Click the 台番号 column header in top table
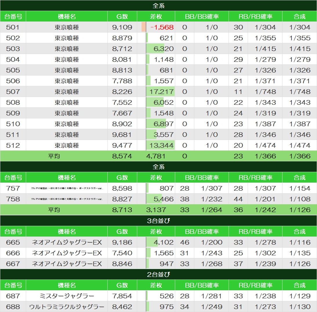 (13, 16)
